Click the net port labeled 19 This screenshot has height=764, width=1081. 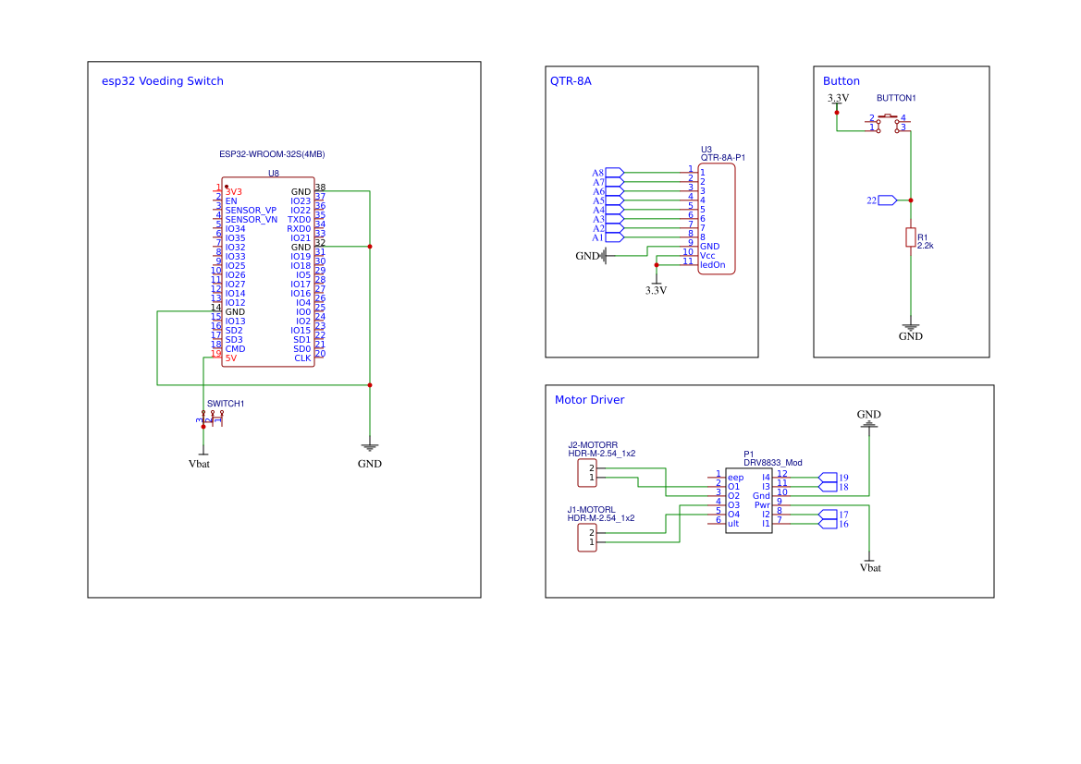pyautogui.click(x=833, y=478)
